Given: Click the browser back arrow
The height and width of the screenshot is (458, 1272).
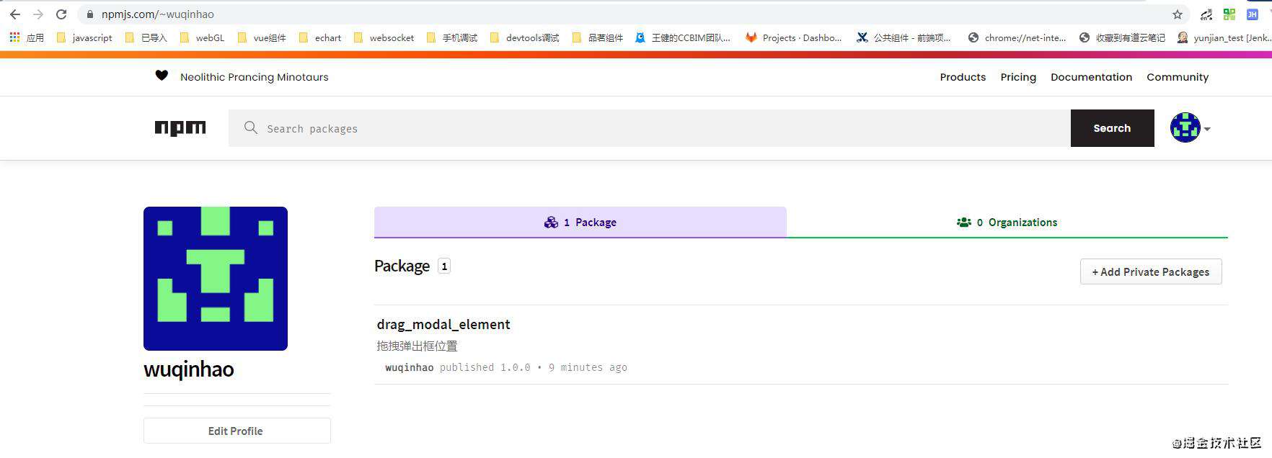Looking at the screenshot, I should click(14, 14).
